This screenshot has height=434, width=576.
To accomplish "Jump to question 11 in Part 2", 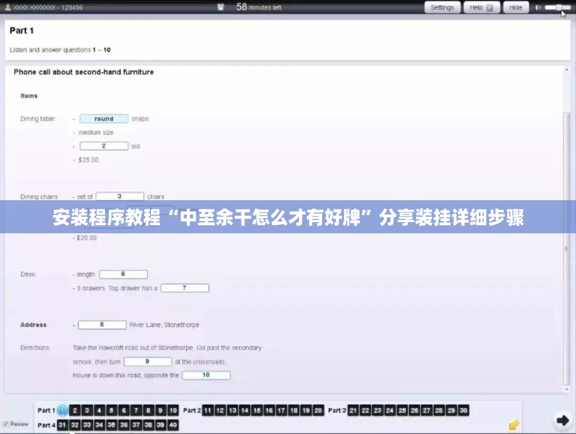I will pos(207,411).
